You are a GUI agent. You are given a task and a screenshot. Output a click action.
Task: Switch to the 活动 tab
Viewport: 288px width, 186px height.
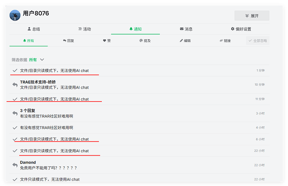point(85,29)
